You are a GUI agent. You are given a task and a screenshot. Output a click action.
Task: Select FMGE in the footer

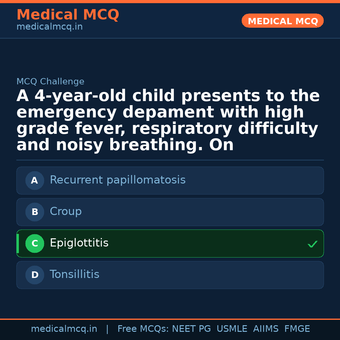[297, 329]
